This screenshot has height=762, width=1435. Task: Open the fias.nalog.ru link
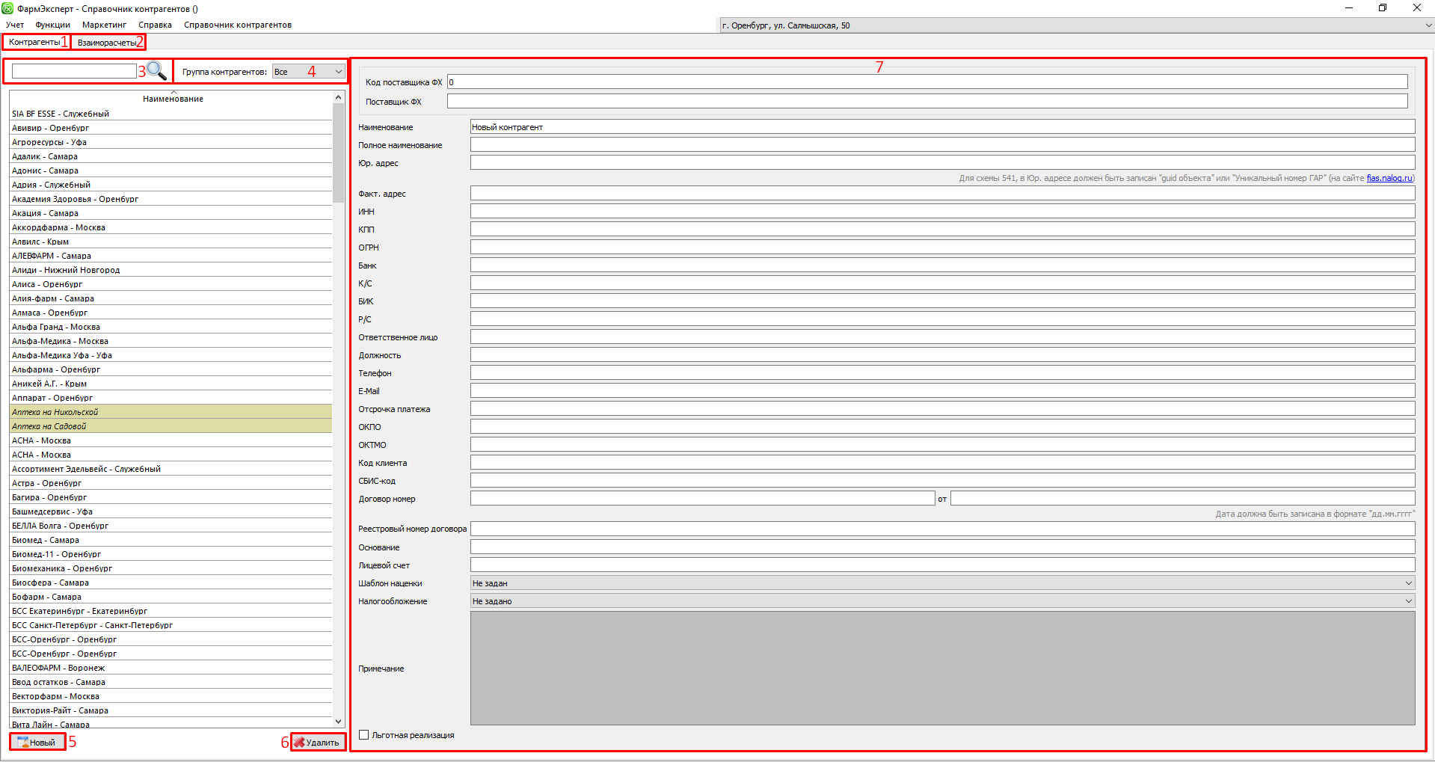click(x=1389, y=178)
